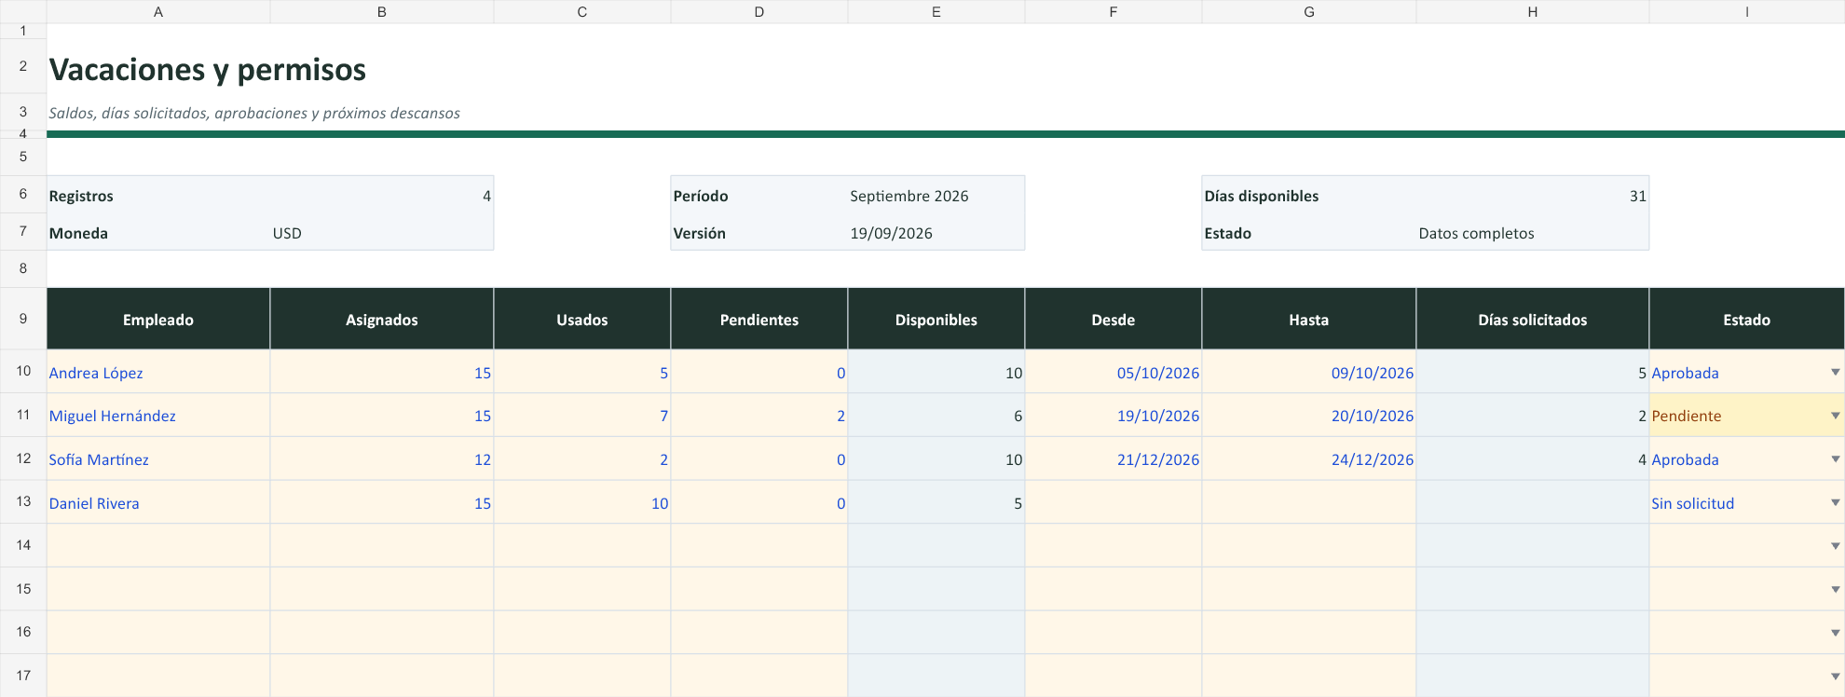Select the 'Datos completos' status cell
This screenshot has width=1845, height=697.
pos(1533,233)
